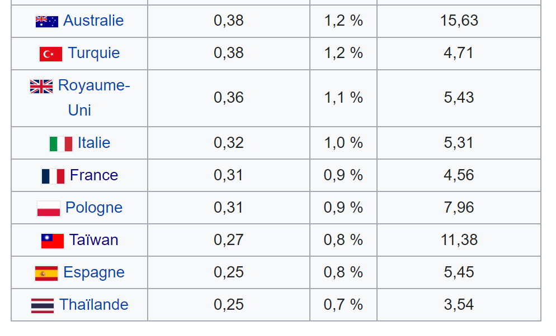Open the Espagne link
This screenshot has width=556, height=336.
[94, 272]
